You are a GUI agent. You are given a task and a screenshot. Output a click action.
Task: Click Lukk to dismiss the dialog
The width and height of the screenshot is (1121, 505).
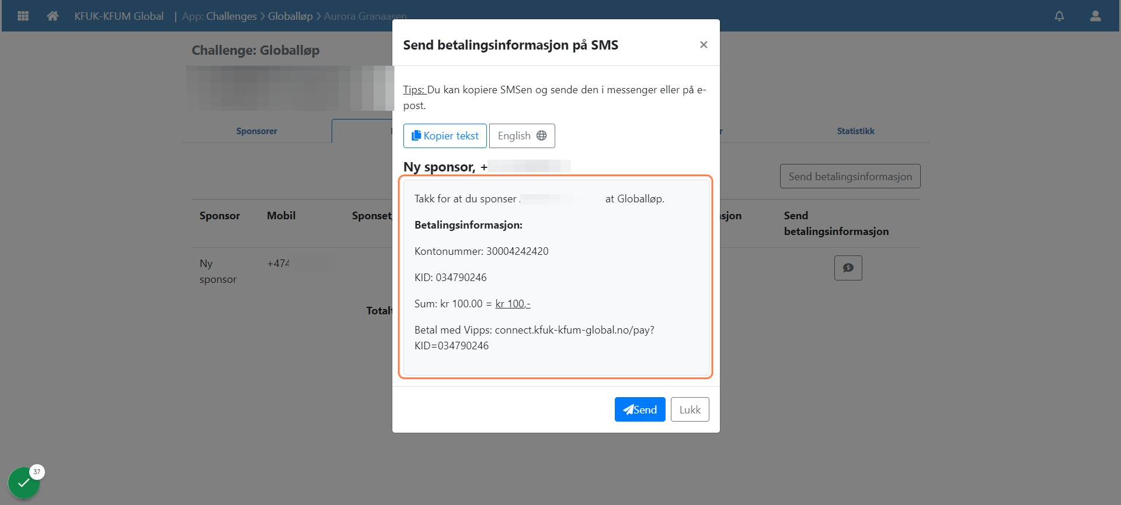[690, 409]
